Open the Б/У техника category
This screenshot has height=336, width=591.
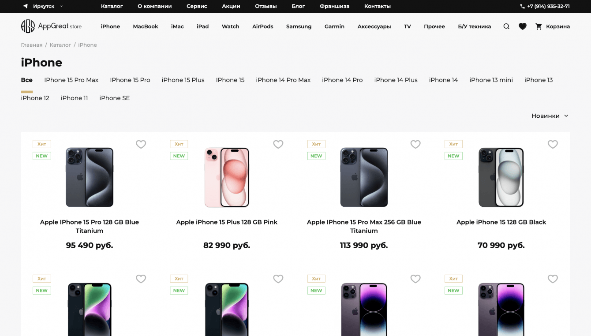(x=474, y=26)
